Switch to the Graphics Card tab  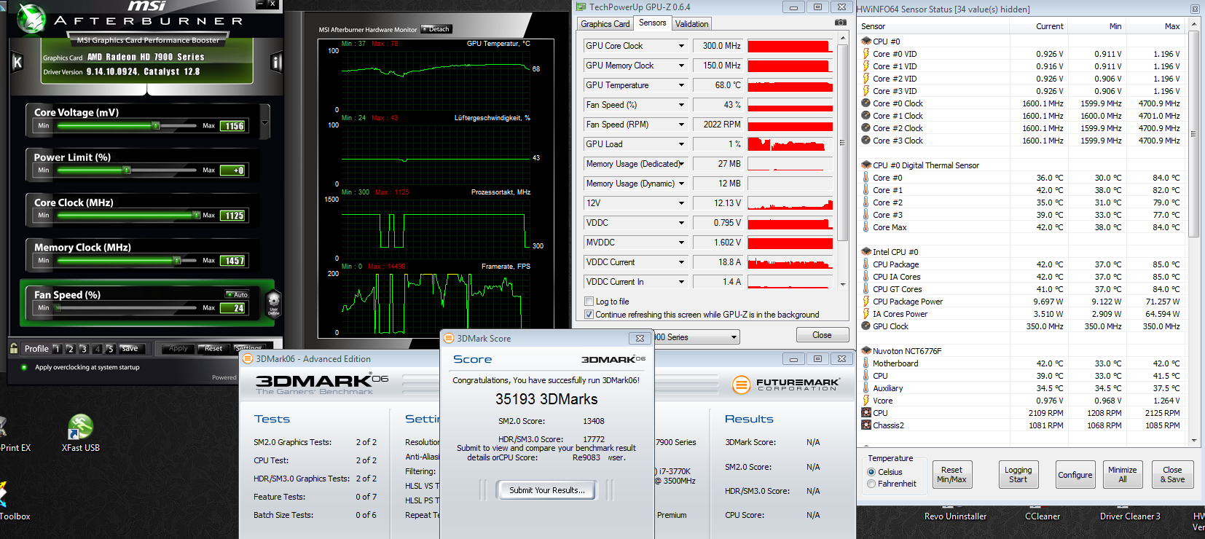click(x=605, y=24)
